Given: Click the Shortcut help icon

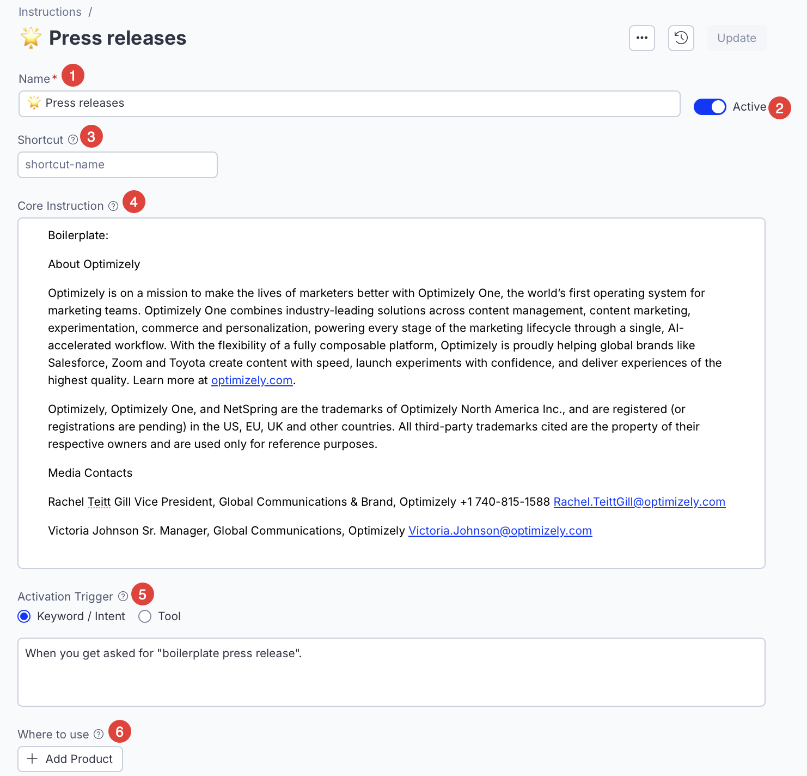Looking at the screenshot, I should pyautogui.click(x=74, y=140).
